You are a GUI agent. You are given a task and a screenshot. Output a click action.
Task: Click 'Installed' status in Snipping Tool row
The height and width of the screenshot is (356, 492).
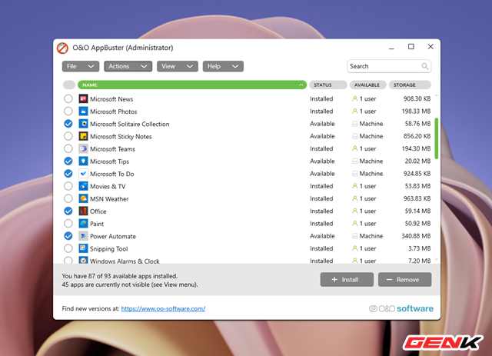[321, 248]
